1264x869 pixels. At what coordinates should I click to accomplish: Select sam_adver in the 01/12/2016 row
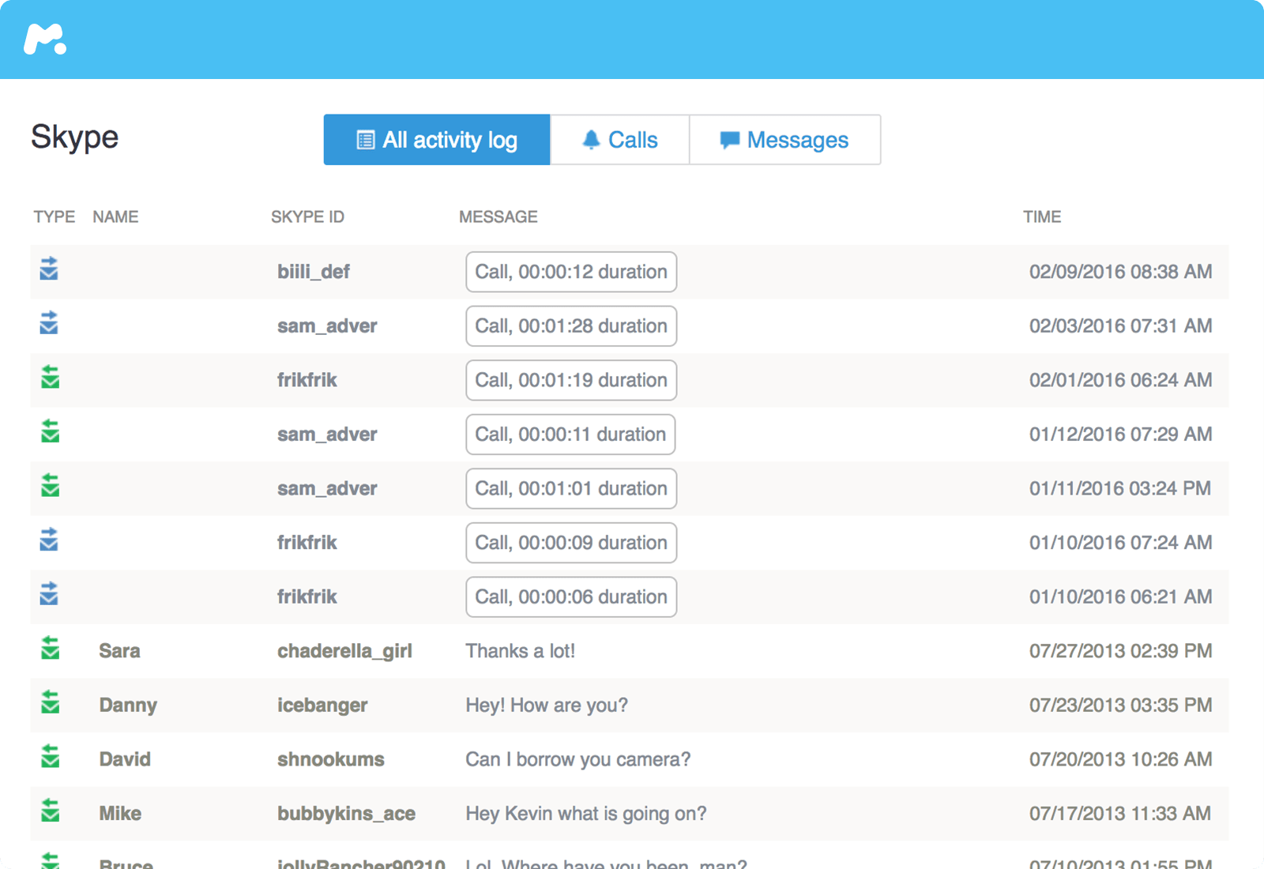click(x=327, y=434)
